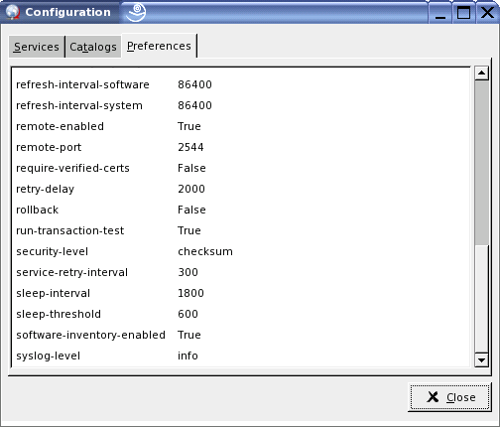
Task: Click the syslog-level info value
Action: 187,356
